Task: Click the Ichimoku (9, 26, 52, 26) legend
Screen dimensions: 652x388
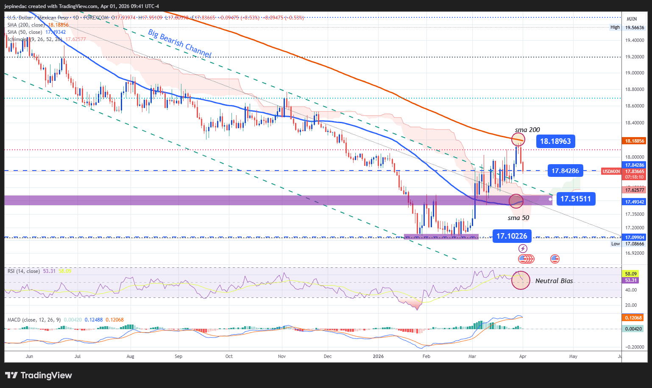Action: pyautogui.click(x=35, y=39)
